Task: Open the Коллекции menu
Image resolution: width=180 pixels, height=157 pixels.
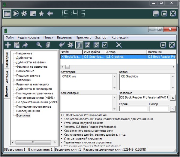Action: (x=120, y=38)
